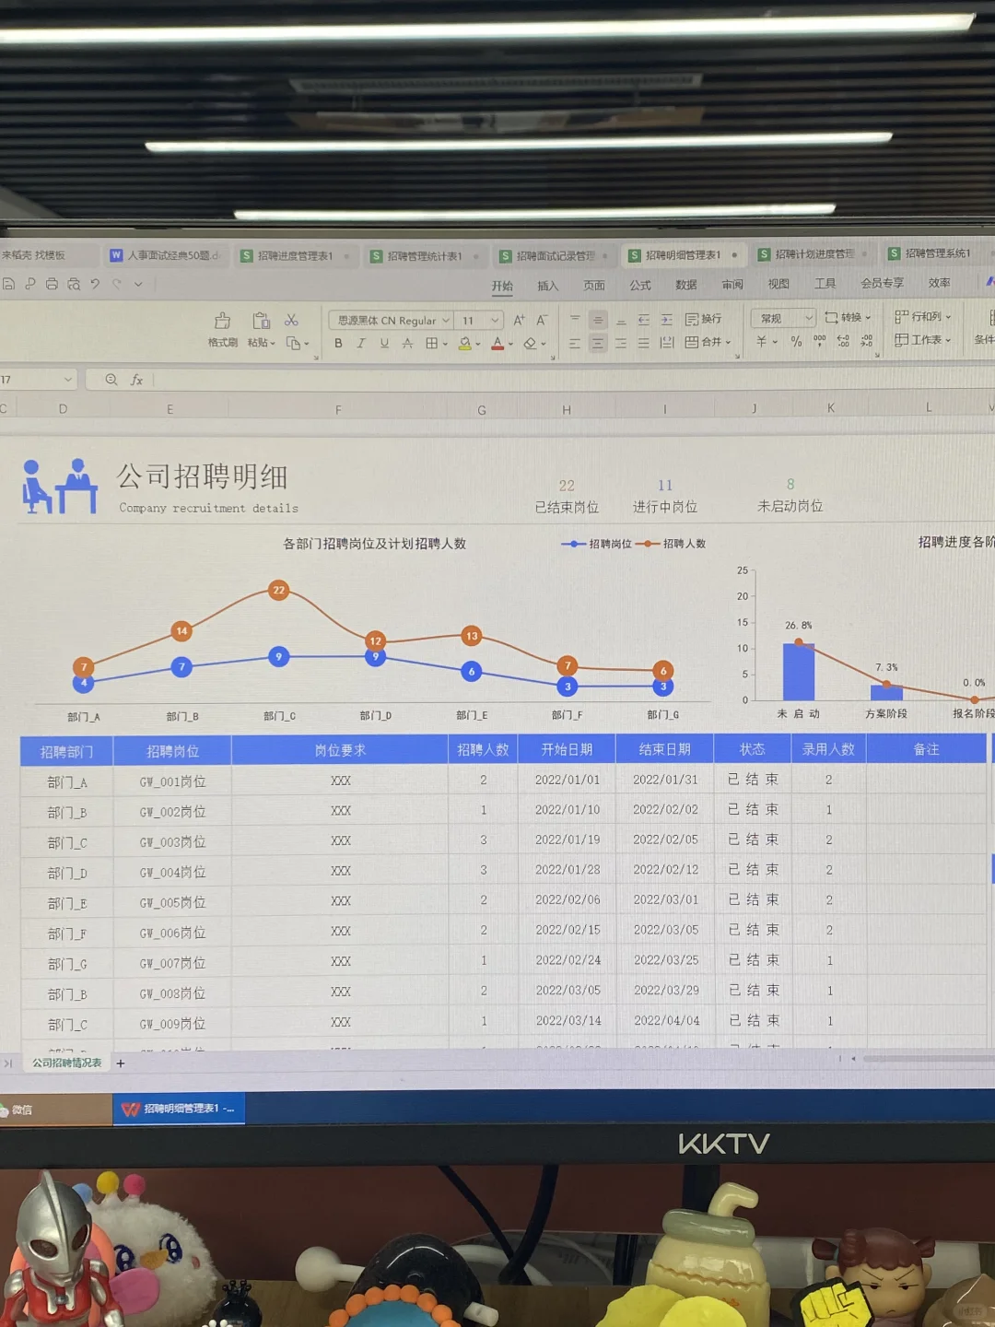This screenshot has height=1327, width=995.
Task: Increase font size with A+ icon
Action: (519, 320)
